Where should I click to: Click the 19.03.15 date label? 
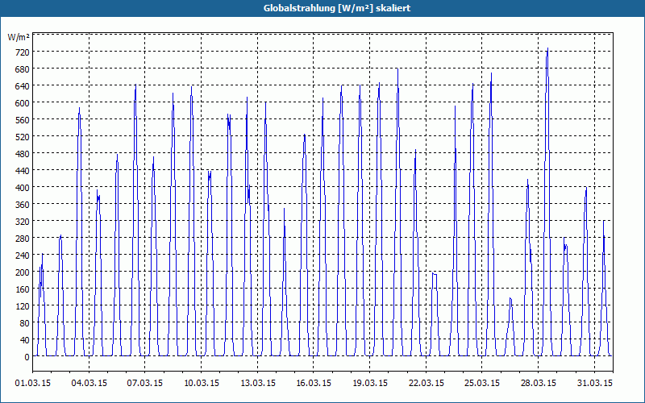[369, 383]
